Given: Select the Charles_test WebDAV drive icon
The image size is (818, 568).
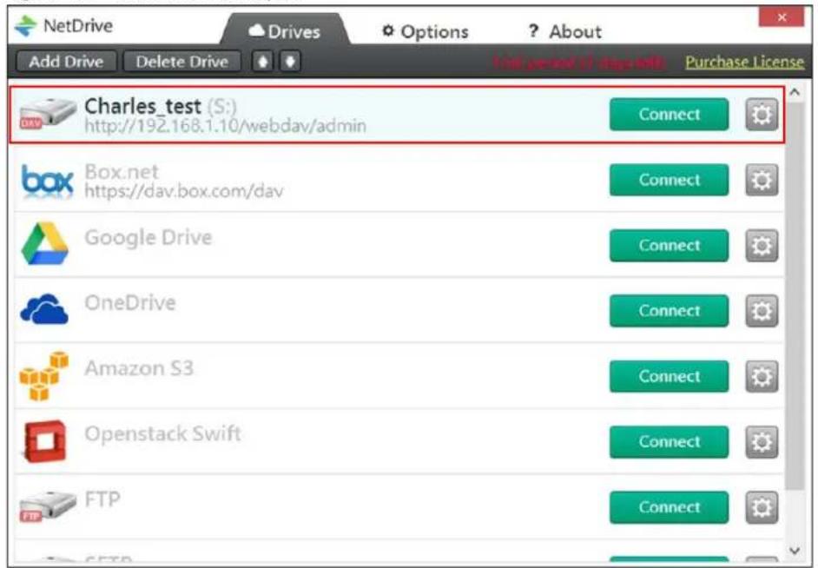Looking at the screenshot, I should (48, 113).
